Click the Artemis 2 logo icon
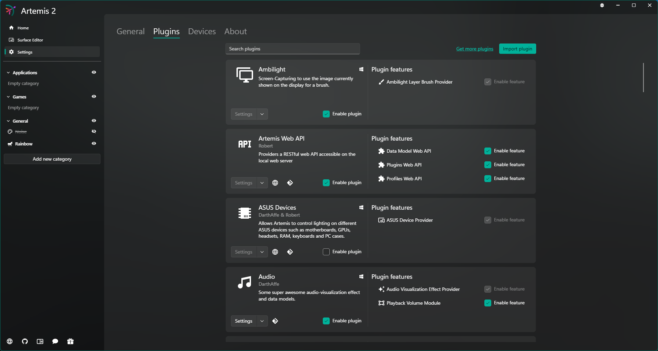 pos(10,10)
